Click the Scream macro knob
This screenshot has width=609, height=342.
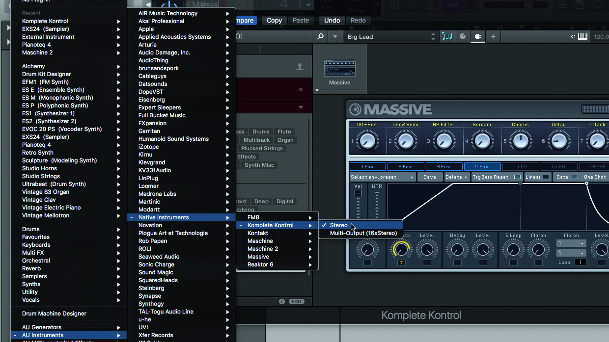coord(482,141)
